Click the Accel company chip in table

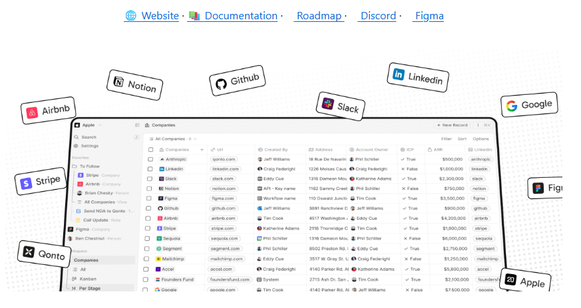pos(165,269)
